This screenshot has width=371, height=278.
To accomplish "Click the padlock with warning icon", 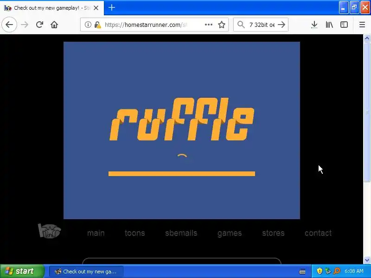I will tap(97, 25).
